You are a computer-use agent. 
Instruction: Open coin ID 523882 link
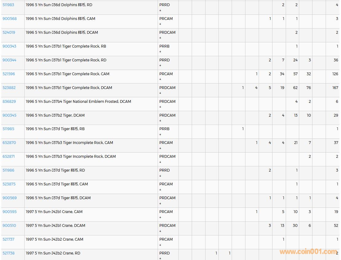pyautogui.click(x=9, y=88)
